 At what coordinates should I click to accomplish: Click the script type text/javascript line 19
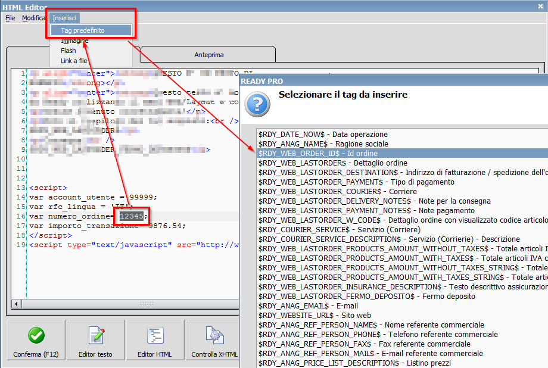click(134, 245)
